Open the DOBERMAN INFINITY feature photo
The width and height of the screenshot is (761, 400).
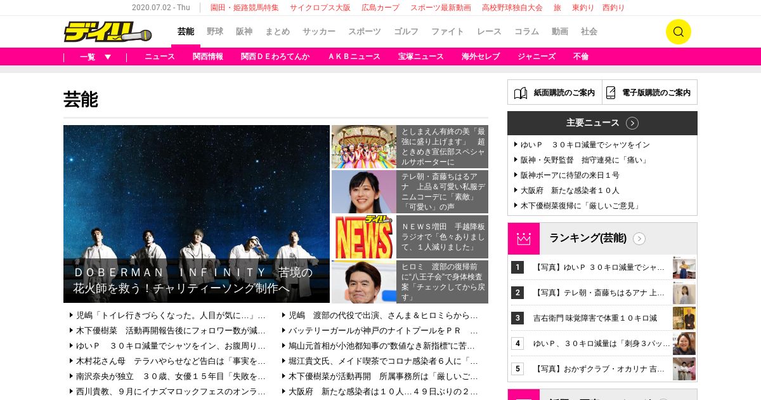pos(197,214)
